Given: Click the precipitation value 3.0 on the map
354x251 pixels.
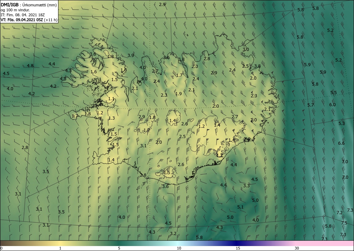Looking at the screenshot, I should pos(246,50).
